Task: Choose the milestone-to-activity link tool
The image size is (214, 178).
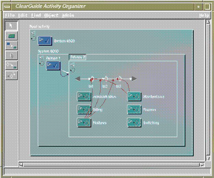Action: tap(11, 65)
